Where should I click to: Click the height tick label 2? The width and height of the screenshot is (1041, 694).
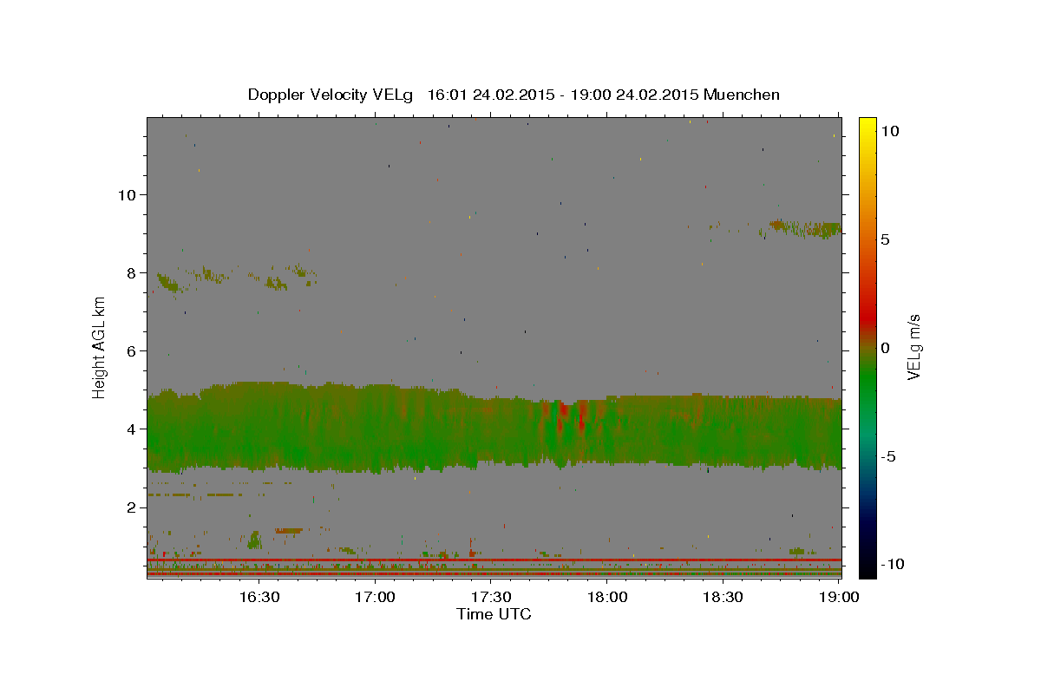pos(131,507)
